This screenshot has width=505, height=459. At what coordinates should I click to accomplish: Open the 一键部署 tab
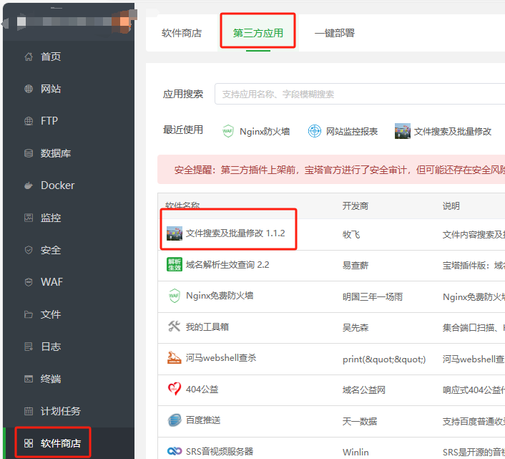[x=334, y=33]
